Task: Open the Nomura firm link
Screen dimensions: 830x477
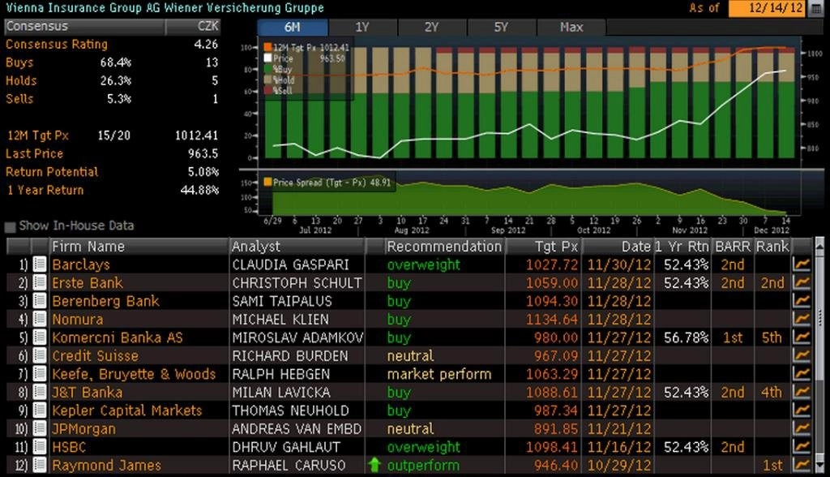Action: [x=78, y=319]
